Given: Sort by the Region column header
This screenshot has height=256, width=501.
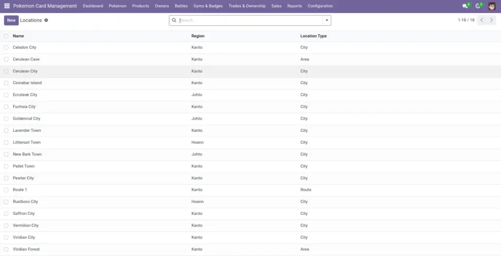Looking at the screenshot, I should 198,36.
